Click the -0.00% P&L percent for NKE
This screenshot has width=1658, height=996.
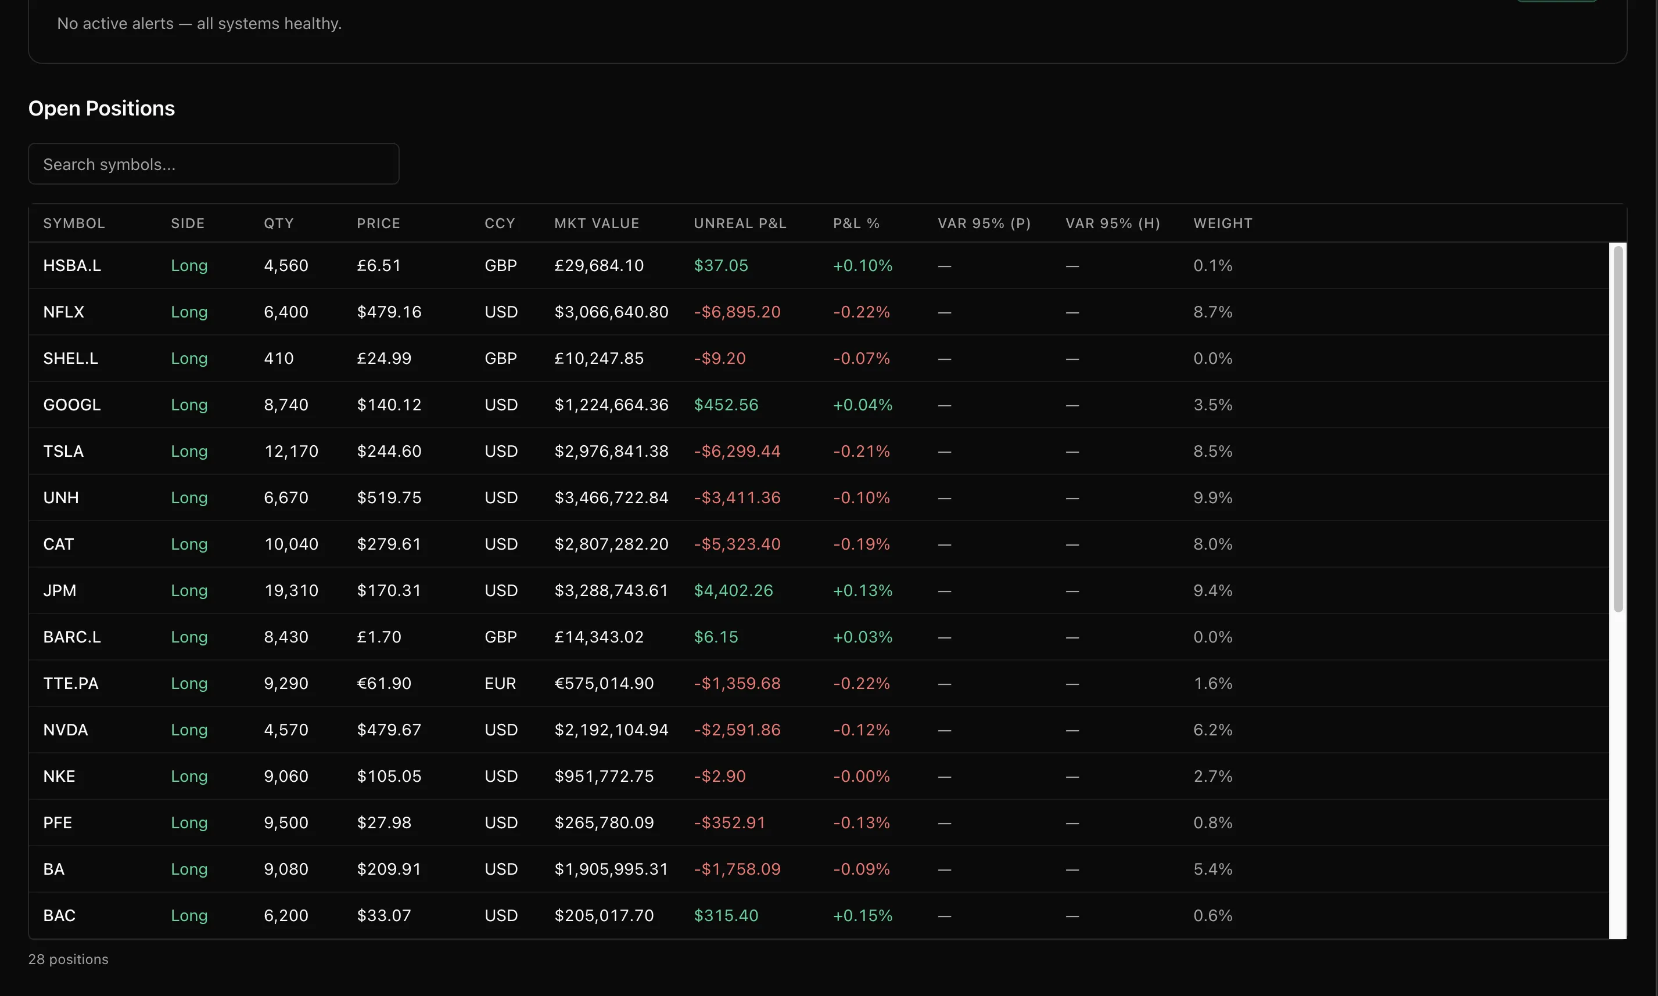[x=862, y=775]
